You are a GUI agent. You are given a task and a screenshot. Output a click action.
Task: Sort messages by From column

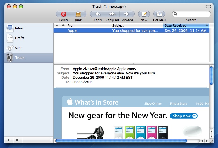(89, 25)
